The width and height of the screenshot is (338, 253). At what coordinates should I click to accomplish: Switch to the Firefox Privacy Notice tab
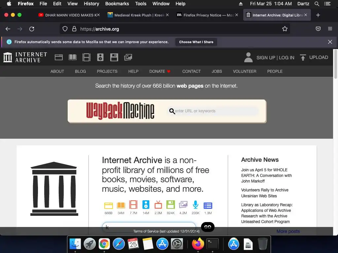pos(207,15)
